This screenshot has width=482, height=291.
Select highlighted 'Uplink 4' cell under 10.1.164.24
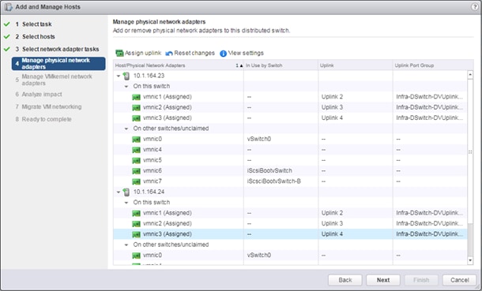tap(332, 234)
